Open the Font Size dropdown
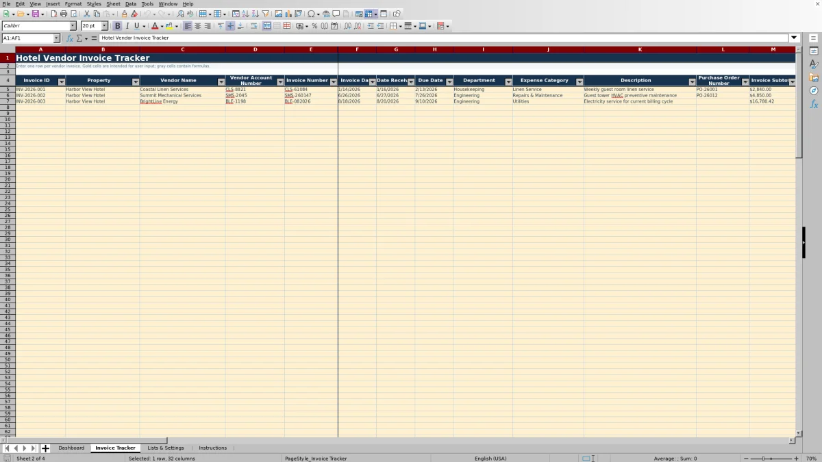The height and width of the screenshot is (462, 822). 104,26
